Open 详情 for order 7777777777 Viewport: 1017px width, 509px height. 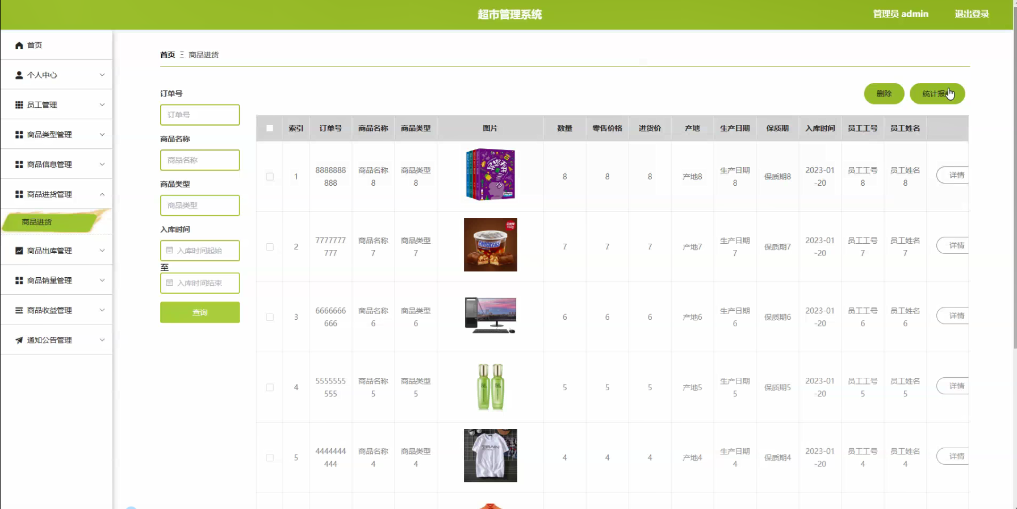coord(953,245)
